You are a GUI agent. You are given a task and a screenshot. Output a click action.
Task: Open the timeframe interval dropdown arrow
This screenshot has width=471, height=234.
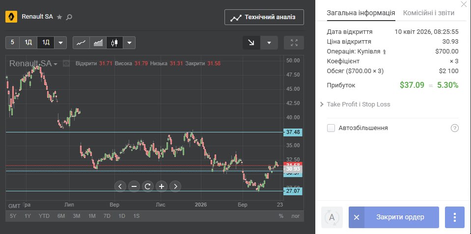[x=60, y=43]
